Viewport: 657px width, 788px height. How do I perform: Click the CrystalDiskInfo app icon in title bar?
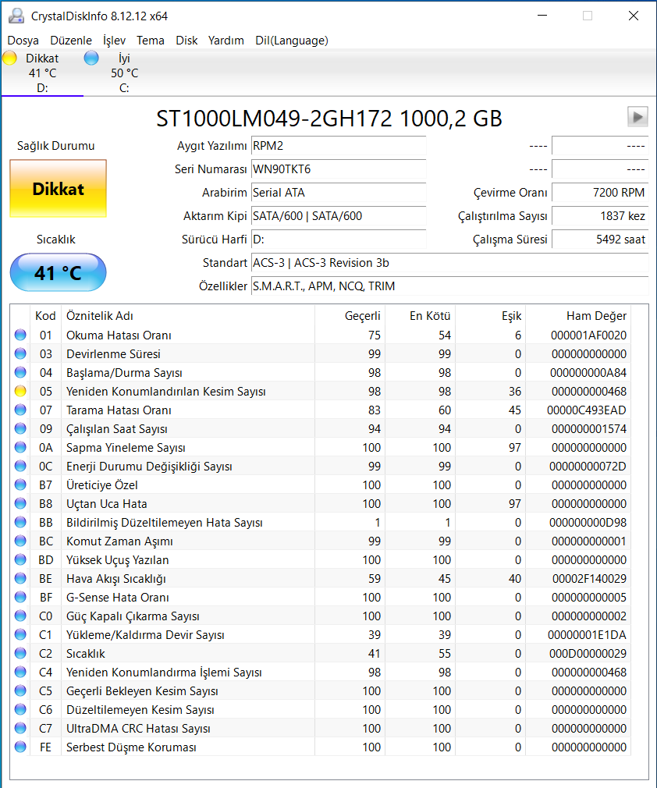tap(14, 16)
